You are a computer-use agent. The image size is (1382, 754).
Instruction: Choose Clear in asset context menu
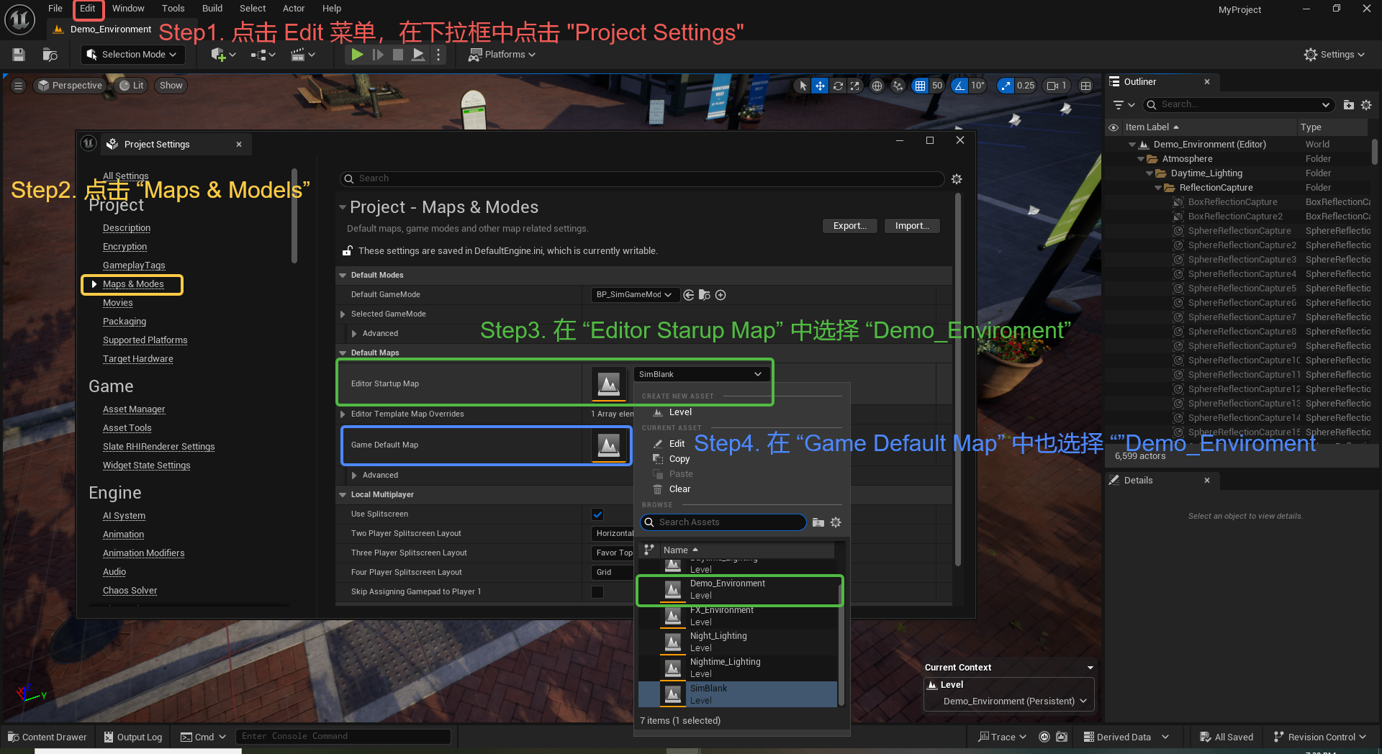click(679, 489)
